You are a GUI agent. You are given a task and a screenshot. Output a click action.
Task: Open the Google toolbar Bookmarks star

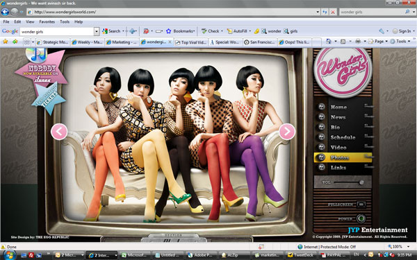[168, 31]
